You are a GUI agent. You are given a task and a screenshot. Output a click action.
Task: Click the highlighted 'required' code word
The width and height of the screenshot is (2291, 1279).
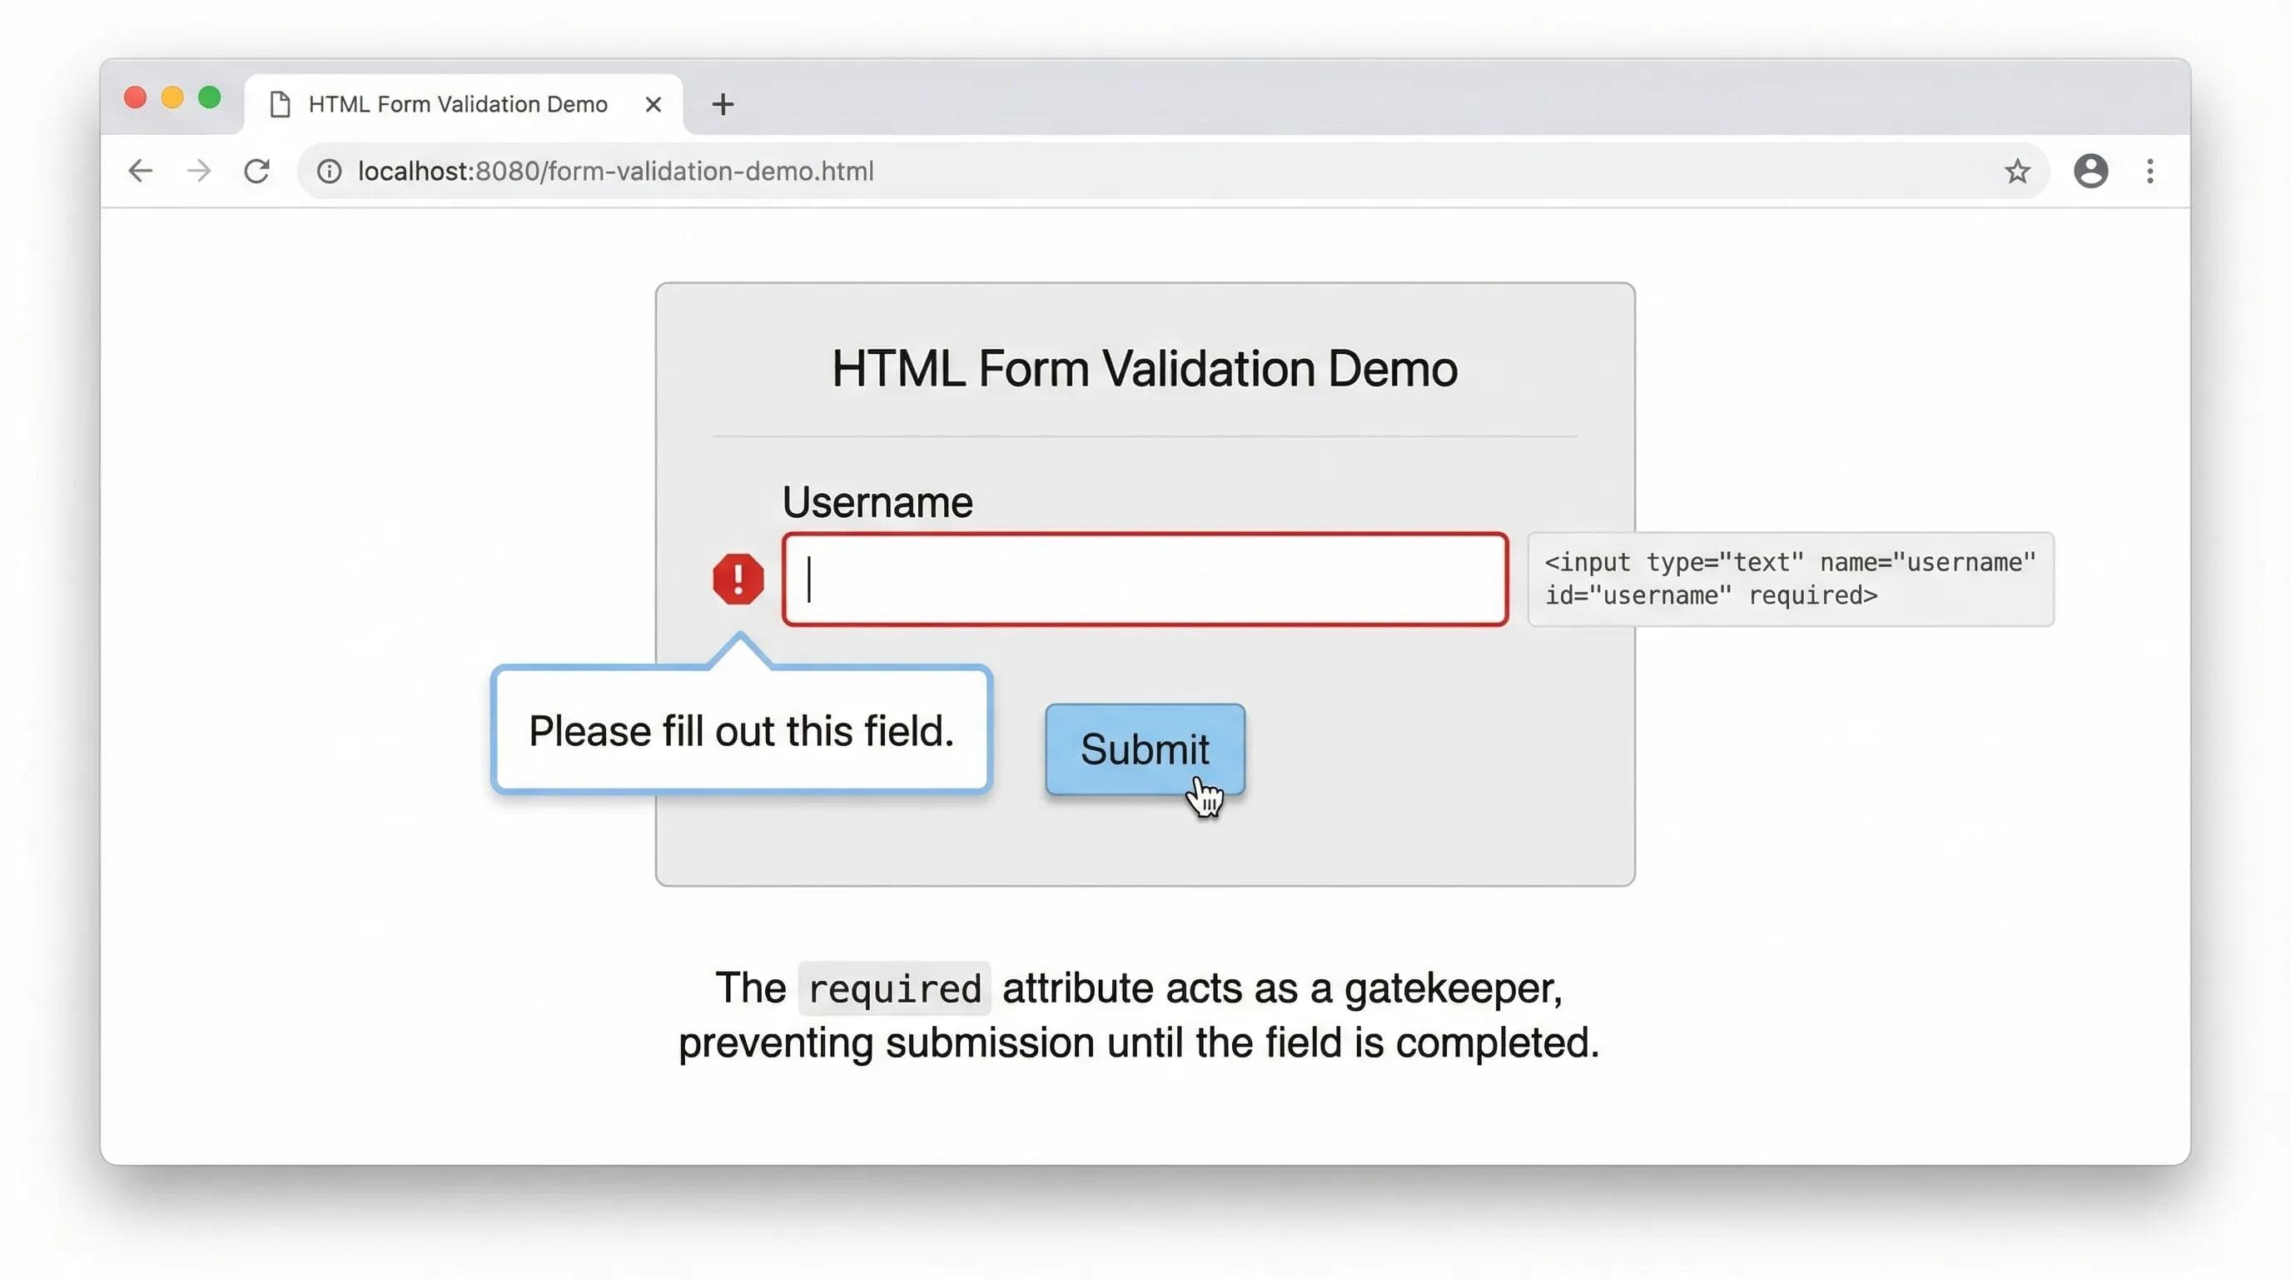[894, 988]
